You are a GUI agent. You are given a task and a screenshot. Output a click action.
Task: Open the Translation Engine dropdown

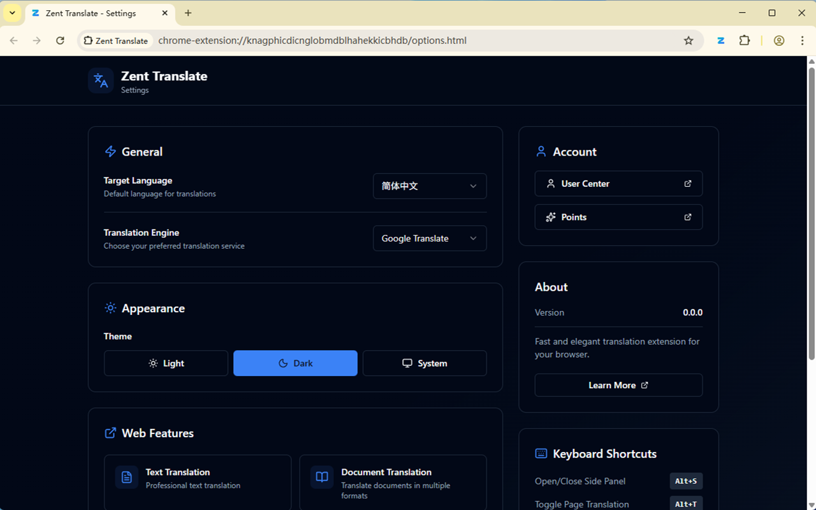pos(429,238)
